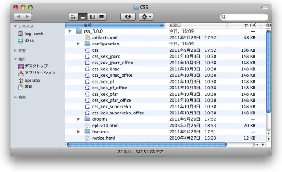This screenshot has height=172, width=282.
Task: Open デスクトップ in the sidebar
Action: pyautogui.click(x=33, y=66)
